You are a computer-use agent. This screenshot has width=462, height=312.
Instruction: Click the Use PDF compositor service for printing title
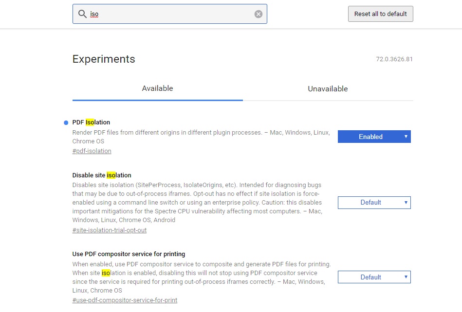129,254
